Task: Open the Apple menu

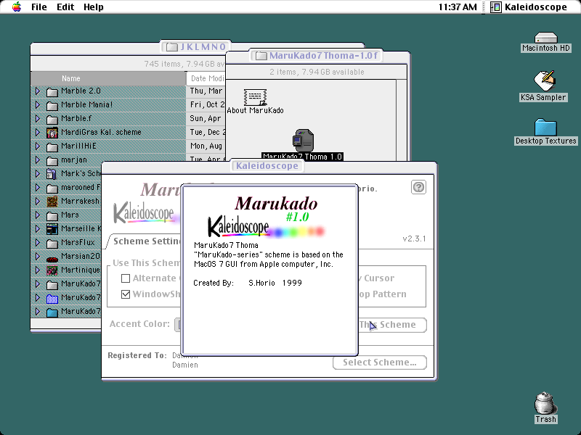Action: click(17, 7)
